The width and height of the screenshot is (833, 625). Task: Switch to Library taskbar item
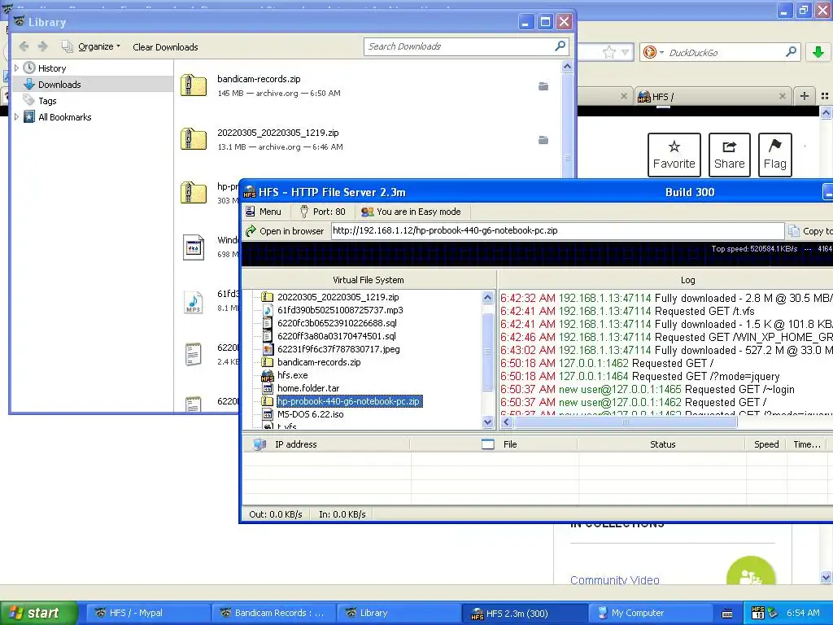coord(399,613)
